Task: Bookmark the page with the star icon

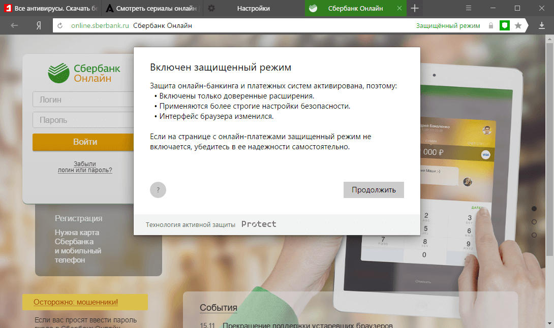Action: coord(518,25)
